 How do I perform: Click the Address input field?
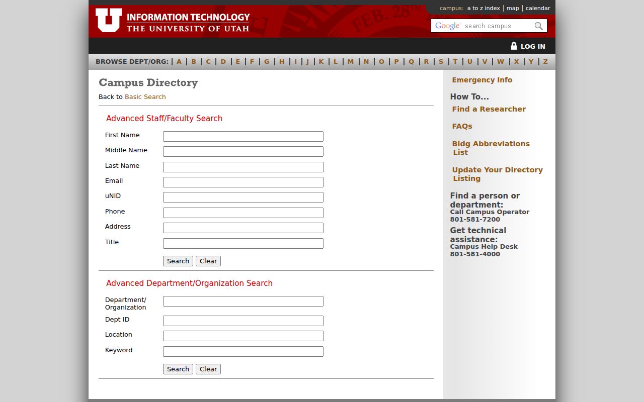[243, 228]
